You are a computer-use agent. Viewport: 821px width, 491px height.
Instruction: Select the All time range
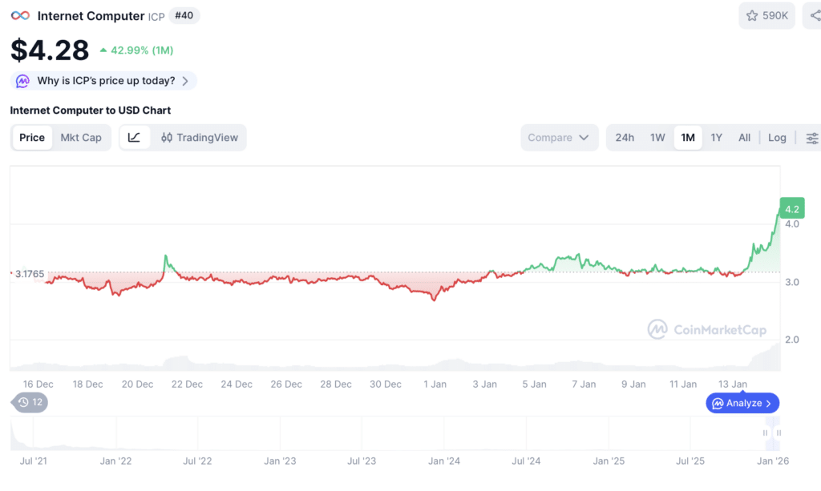point(744,138)
